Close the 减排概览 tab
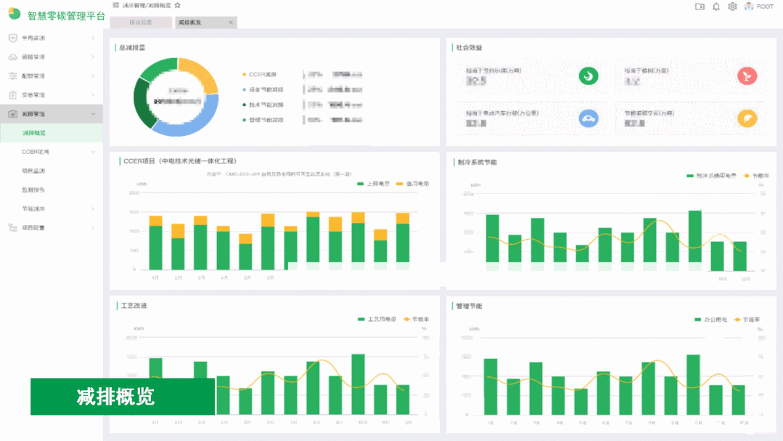The image size is (783, 441). click(x=231, y=23)
